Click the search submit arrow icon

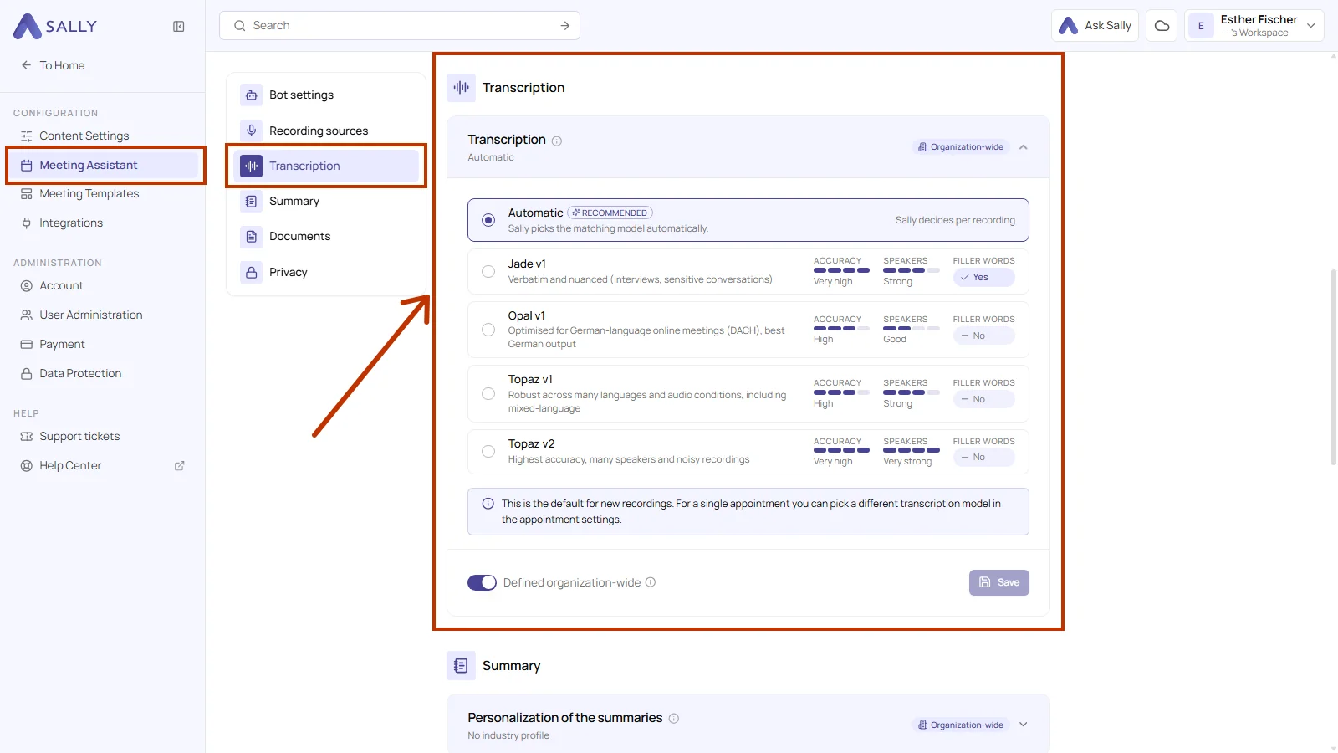[565, 26]
